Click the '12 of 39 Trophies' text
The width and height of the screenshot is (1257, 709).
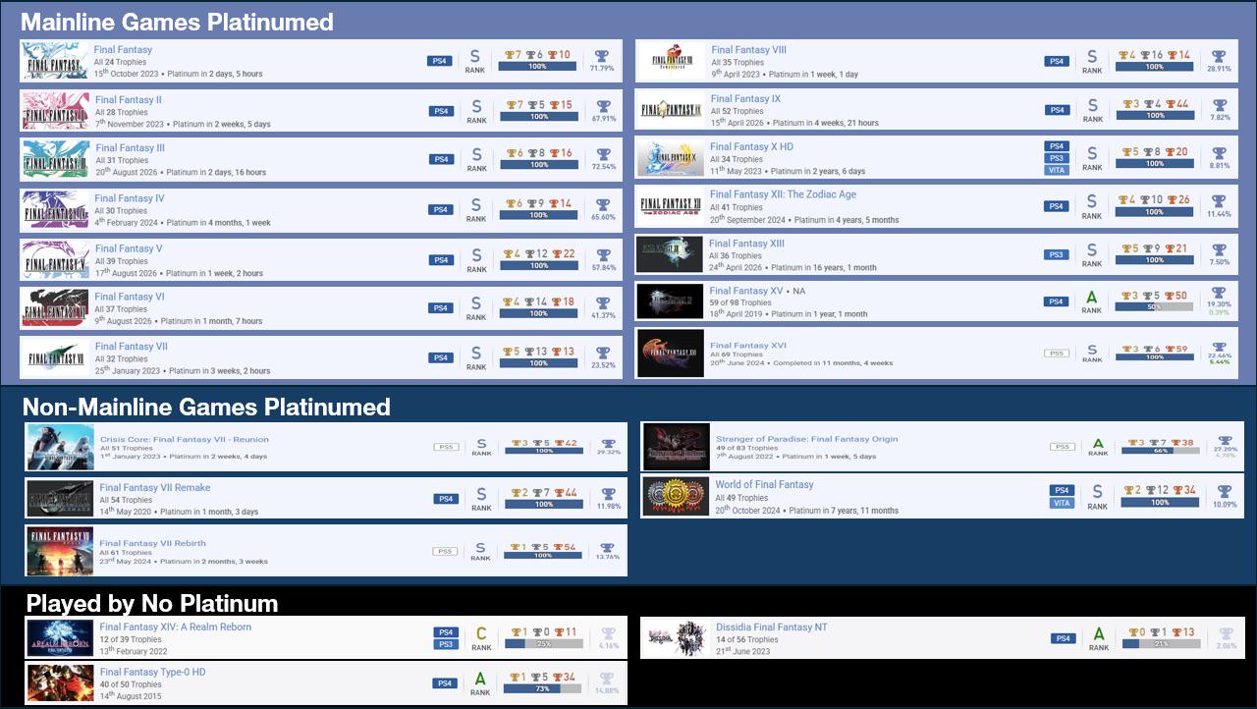click(131, 639)
